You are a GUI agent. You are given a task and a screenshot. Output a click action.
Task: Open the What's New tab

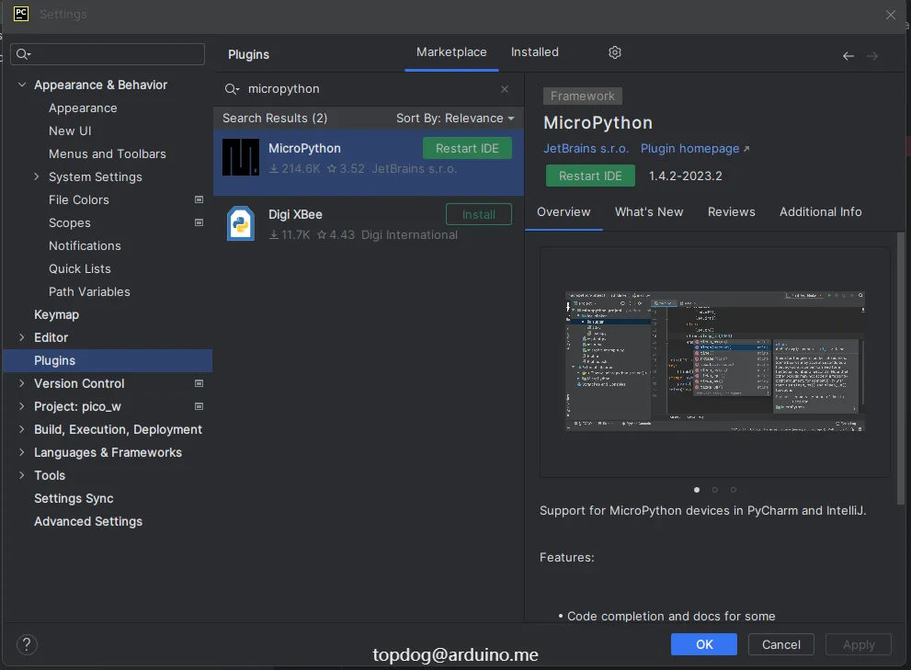(649, 212)
